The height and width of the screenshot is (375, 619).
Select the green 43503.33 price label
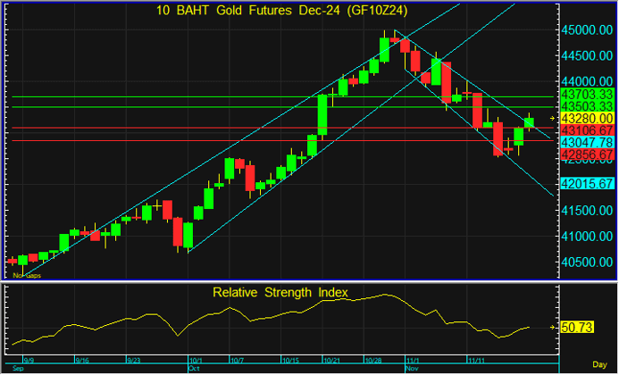pyautogui.click(x=586, y=106)
